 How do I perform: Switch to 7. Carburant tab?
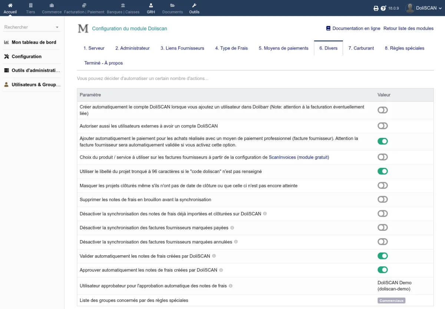[361, 48]
